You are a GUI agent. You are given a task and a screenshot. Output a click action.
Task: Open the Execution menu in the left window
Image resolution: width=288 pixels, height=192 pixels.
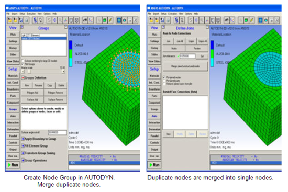pyautogui.click(x=31, y=14)
